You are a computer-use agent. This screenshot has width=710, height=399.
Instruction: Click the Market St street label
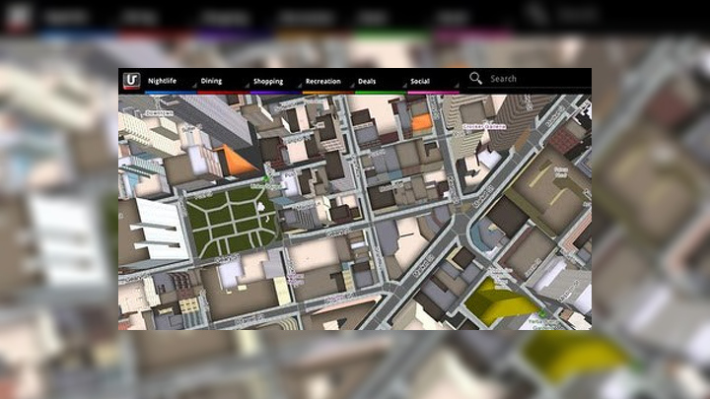tap(426, 264)
